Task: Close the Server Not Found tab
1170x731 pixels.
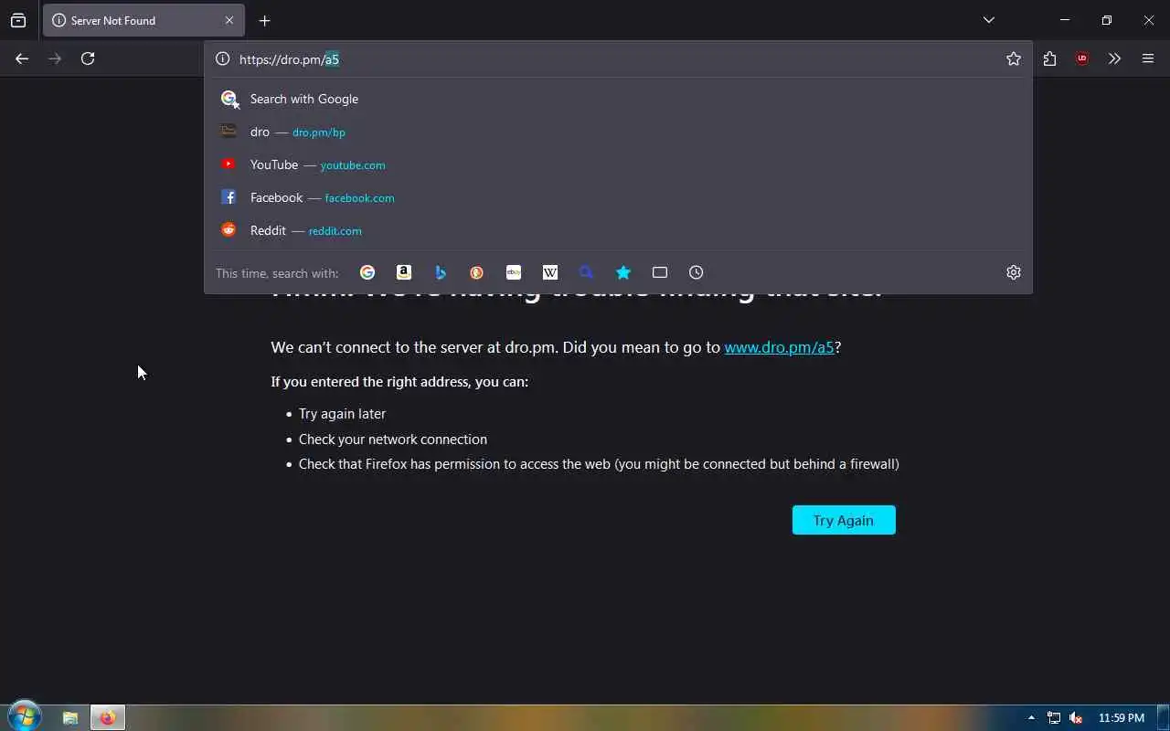Action: click(229, 20)
